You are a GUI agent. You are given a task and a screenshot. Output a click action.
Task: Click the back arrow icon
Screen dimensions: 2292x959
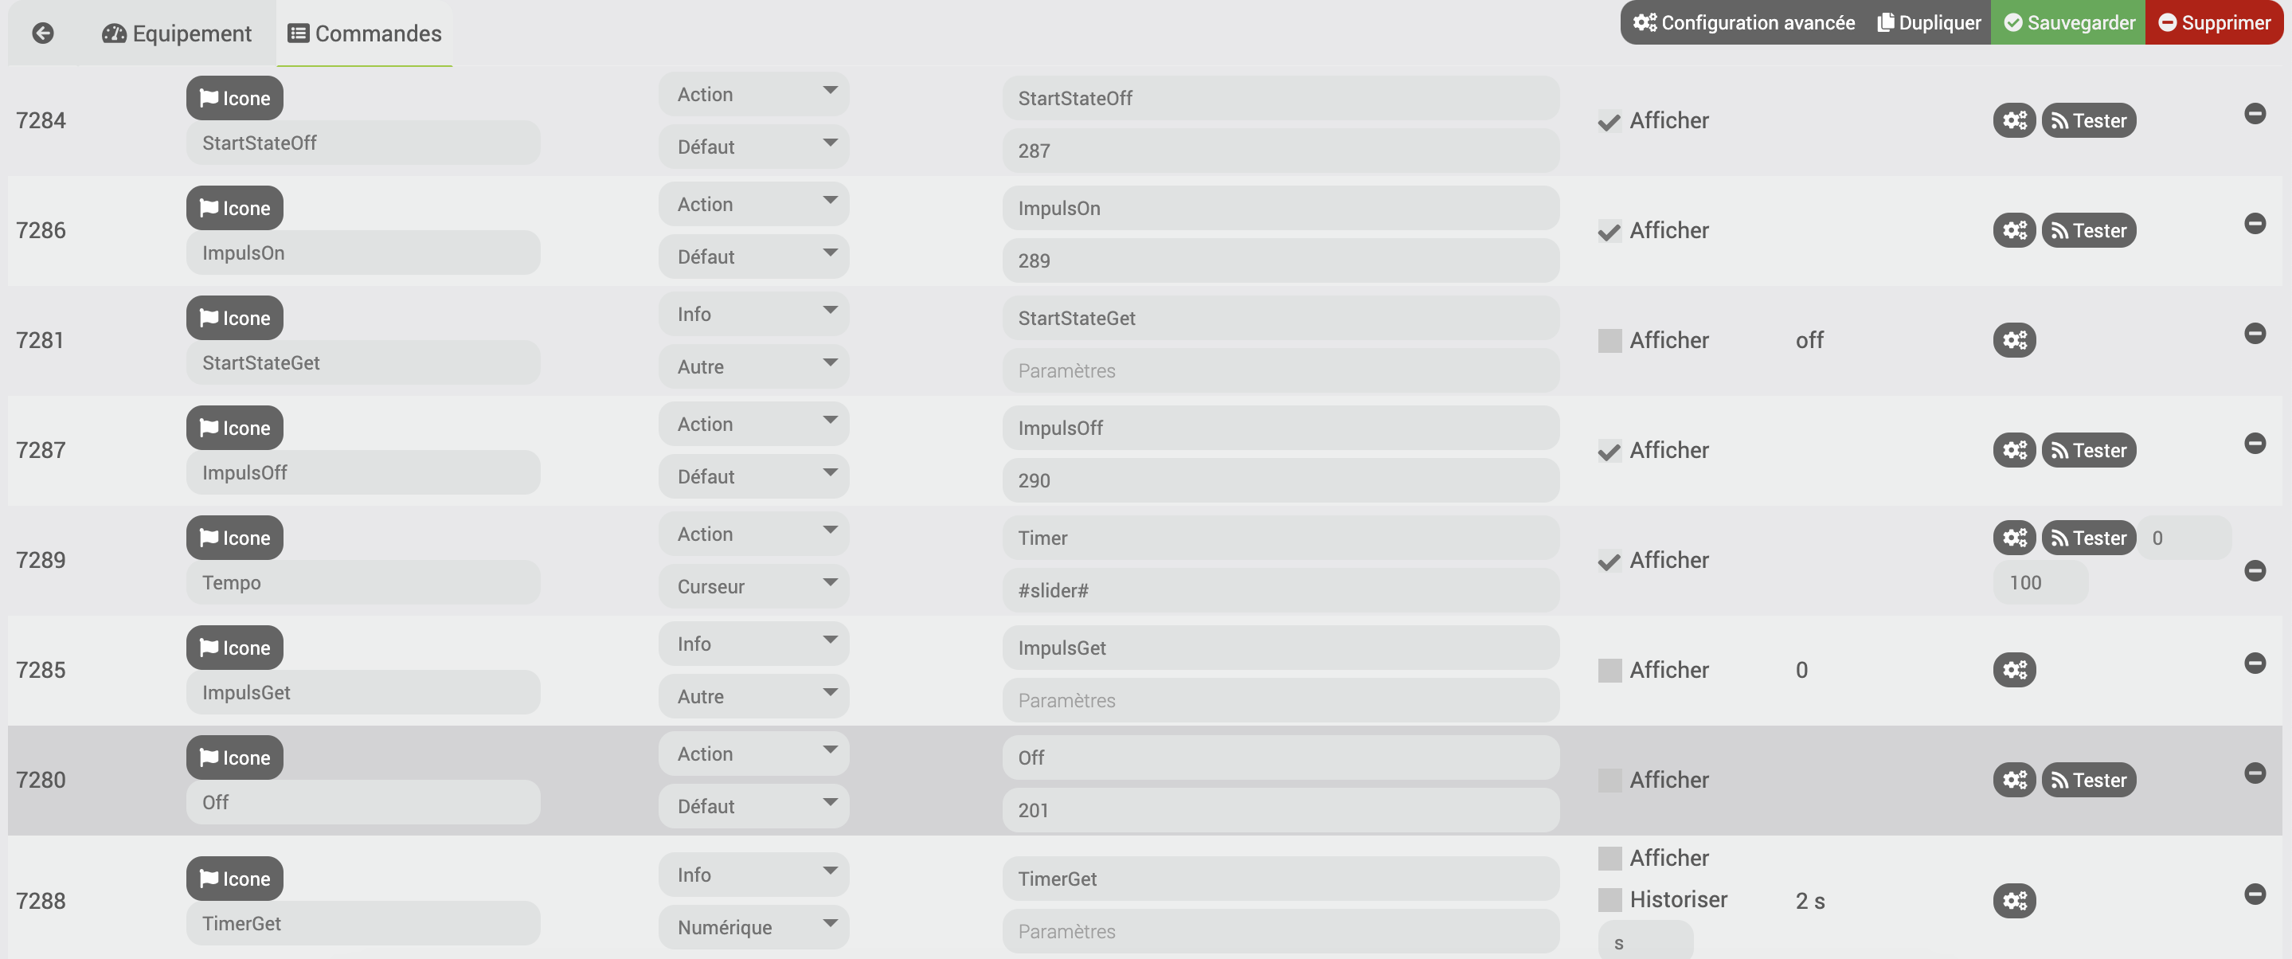pyautogui.click(x=43, y=33)
